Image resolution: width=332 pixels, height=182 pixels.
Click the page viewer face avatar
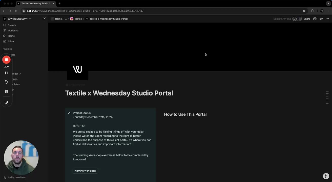click(x=295, y=19)
